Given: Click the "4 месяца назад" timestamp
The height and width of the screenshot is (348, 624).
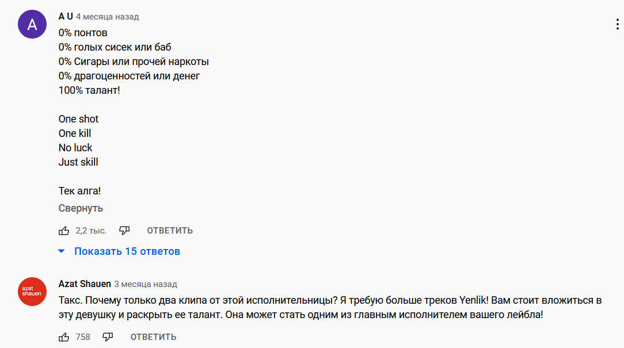Looking at the screenshot, I should (x=107, y=17).
